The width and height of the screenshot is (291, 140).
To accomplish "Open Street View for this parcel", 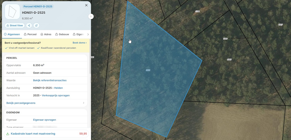I will click(x=15, y=26).
